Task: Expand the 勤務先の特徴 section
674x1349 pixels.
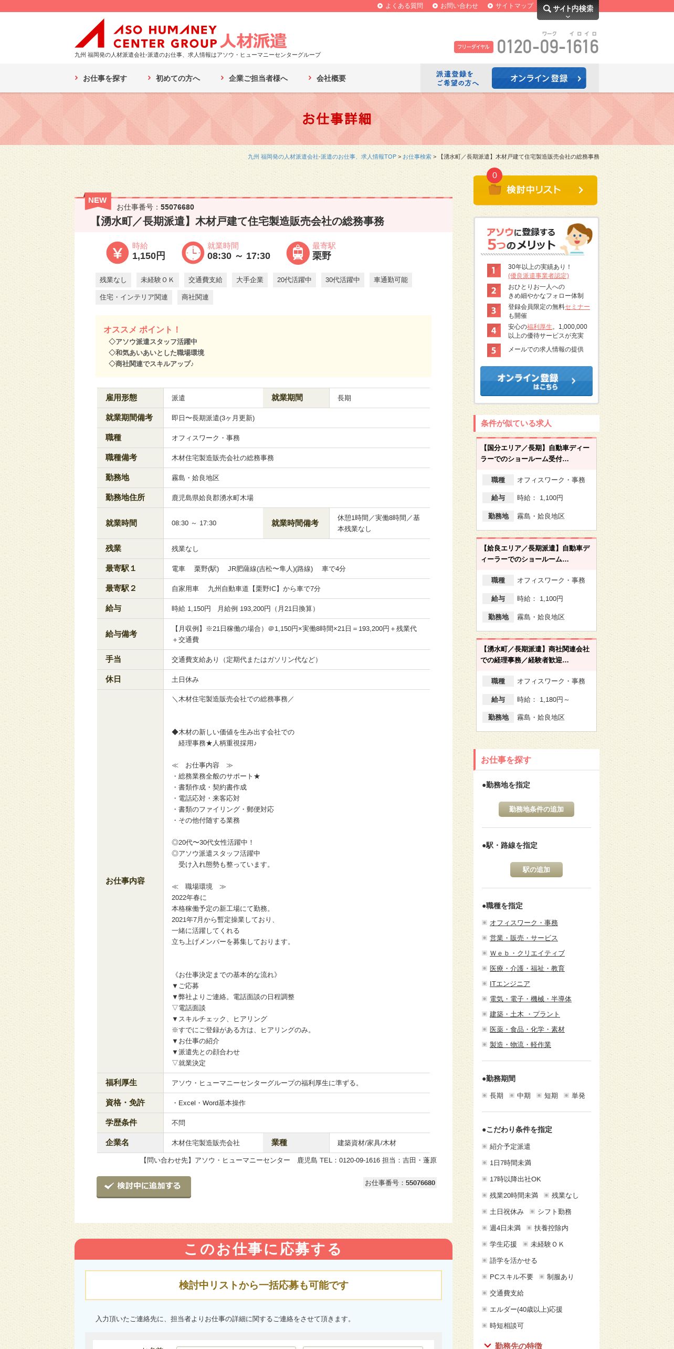Action: (x=513, y=1346)
